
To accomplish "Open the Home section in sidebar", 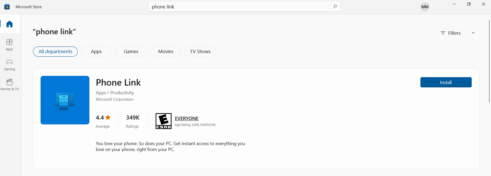I will 10,24.
